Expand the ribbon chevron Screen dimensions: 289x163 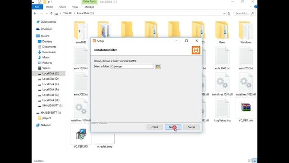click(x=251, y=7)
